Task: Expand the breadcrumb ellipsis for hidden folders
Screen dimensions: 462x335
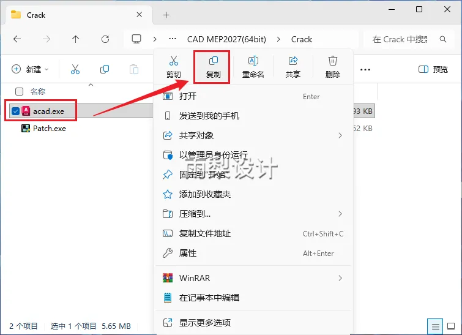Action: click(x=173, y=39)
